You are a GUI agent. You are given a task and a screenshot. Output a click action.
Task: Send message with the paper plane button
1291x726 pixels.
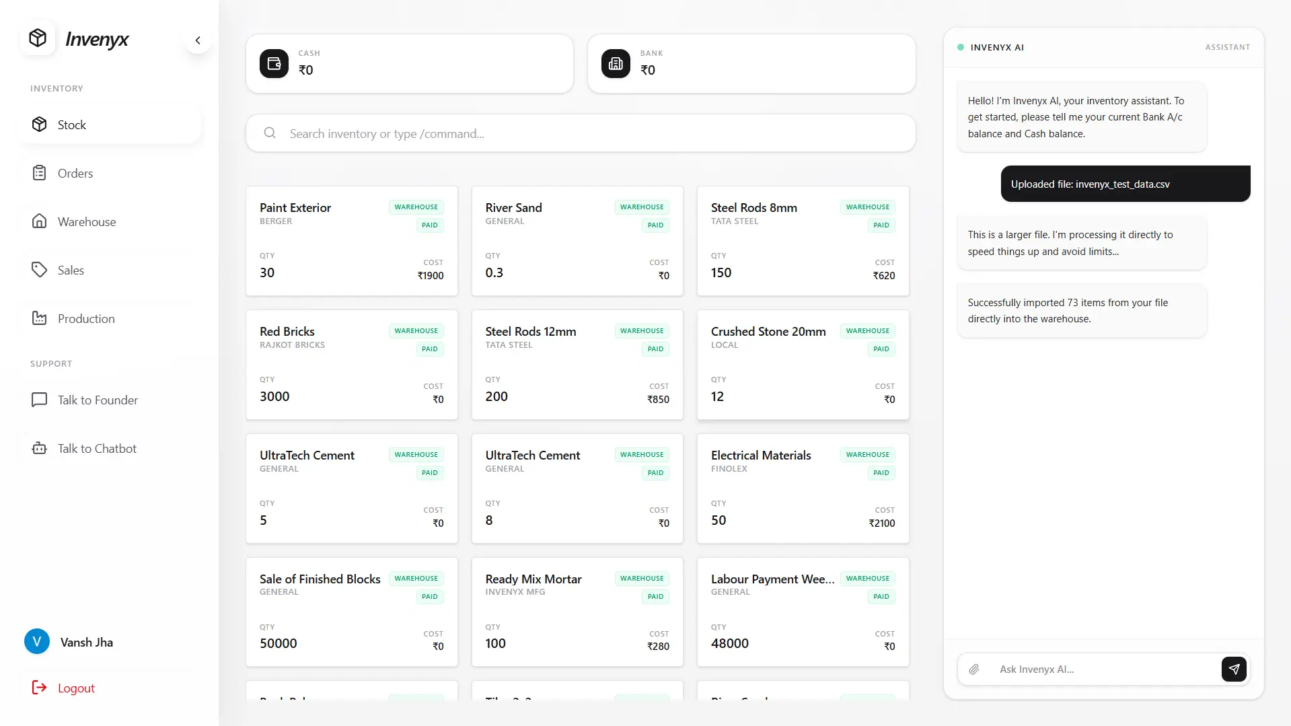[1234, 669]
